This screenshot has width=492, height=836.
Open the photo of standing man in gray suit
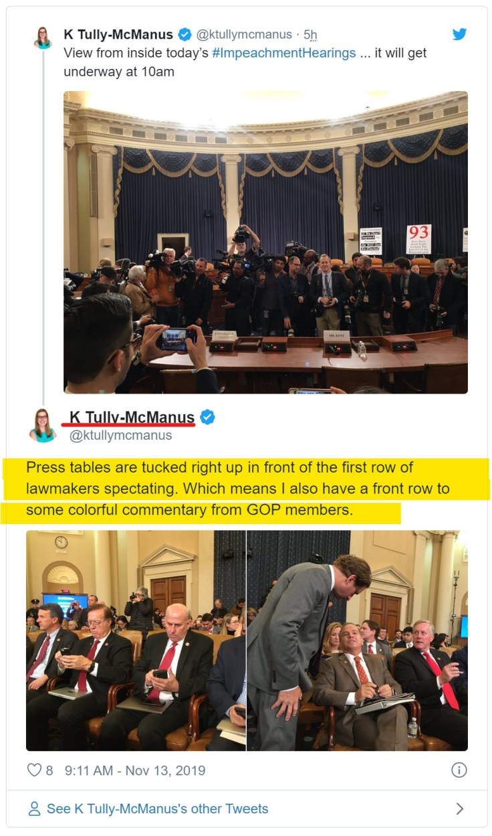tap(358, 641)
